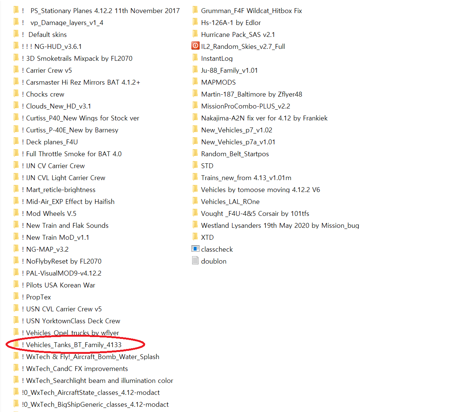Image resolution: width=463 pixels, height=412 pixels.
Task: Select Vought _F4U-4&5 Corsair by 101tfs
Action: coord(255,214)
